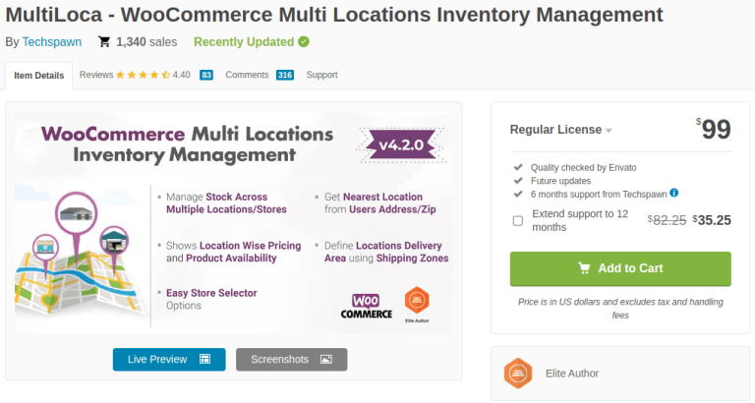The width and height of the screenshot is (755, 403).
Task: Click the support info circle icon
Action: (x=674, y=193)
